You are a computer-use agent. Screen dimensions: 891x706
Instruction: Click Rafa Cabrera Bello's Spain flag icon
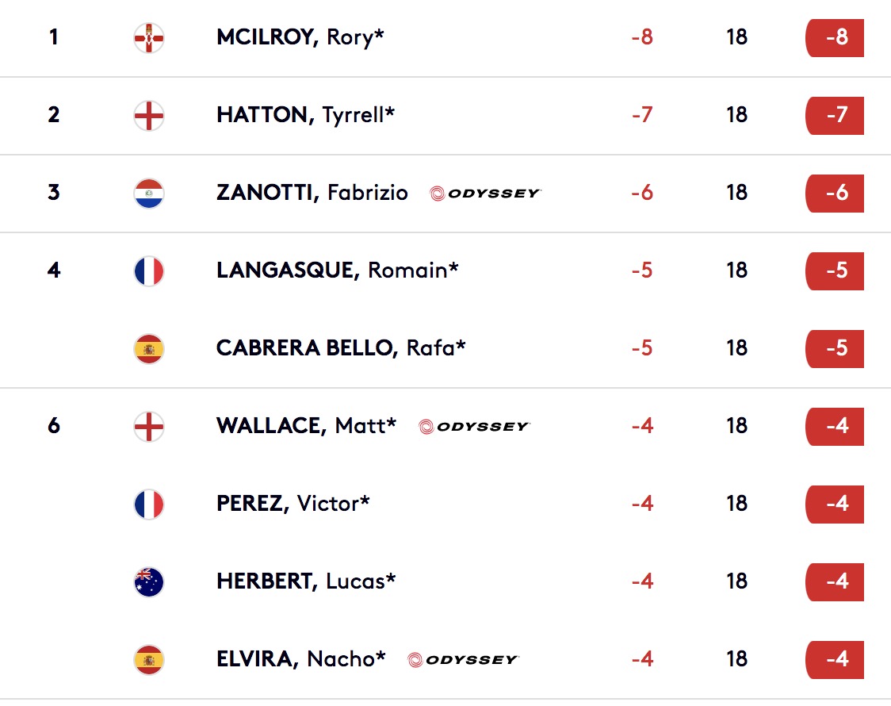149,349
